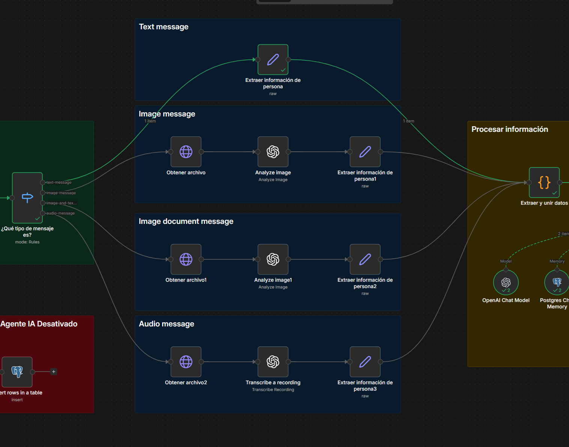
Task: Click the 'audio-message' output connector
Action: tap(43, 213)
